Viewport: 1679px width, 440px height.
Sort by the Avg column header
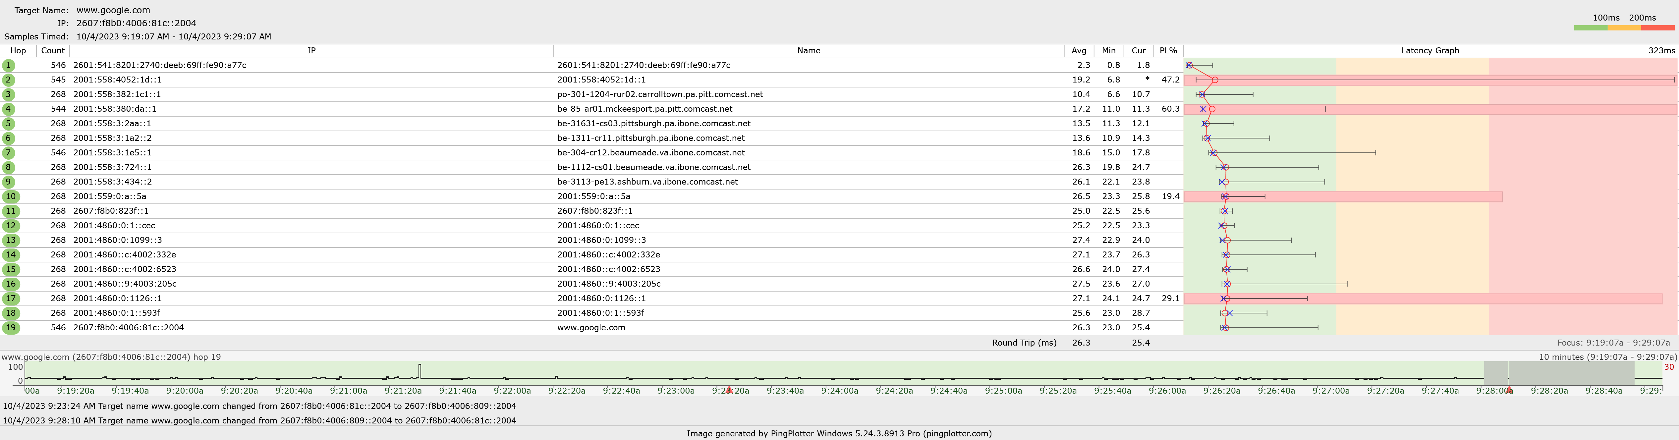(x=1079, y=51)
